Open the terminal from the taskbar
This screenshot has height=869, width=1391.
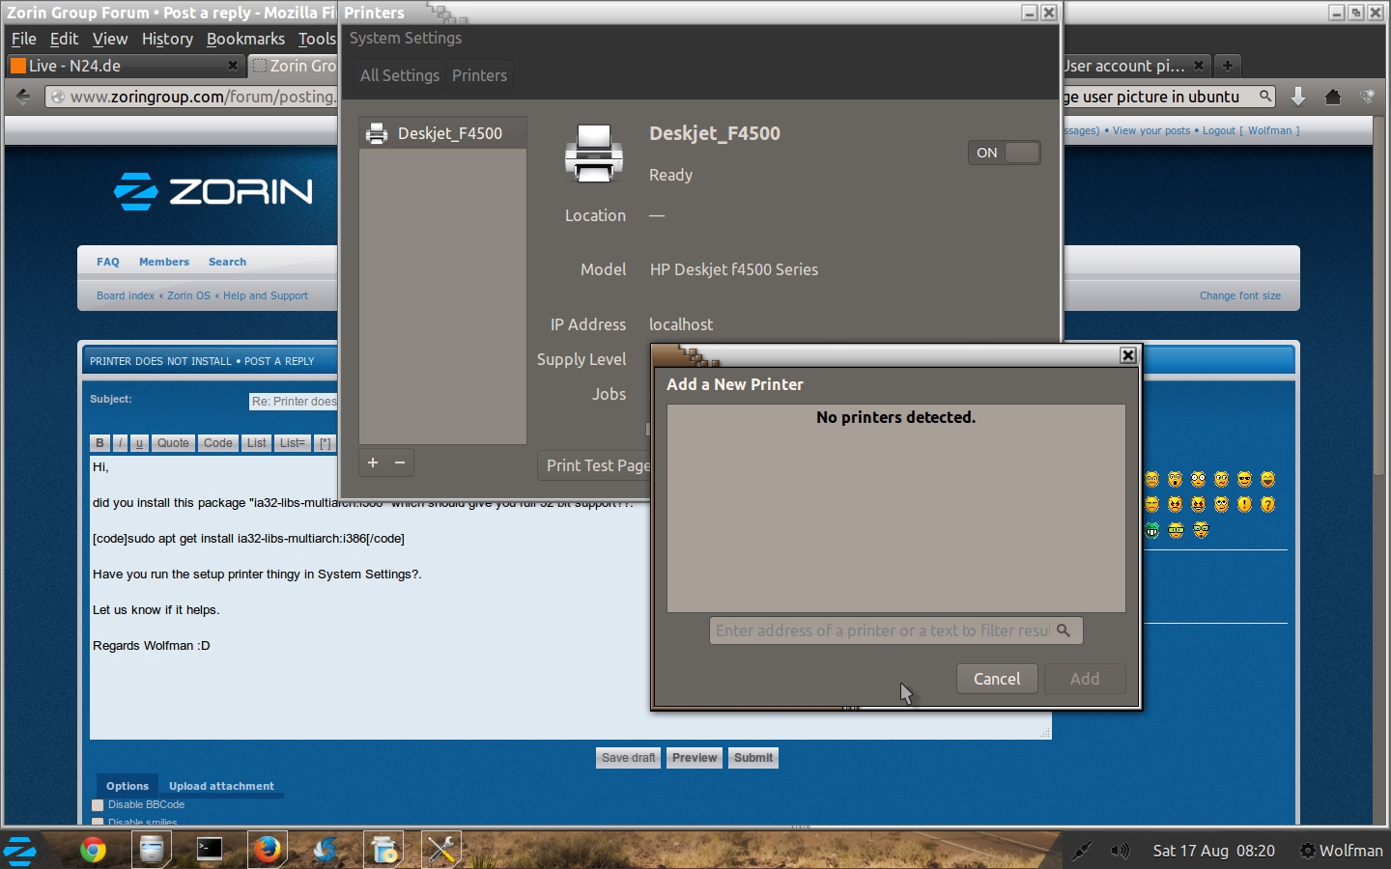point(210,850)
